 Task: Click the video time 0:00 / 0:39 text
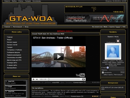pos(43,79)
